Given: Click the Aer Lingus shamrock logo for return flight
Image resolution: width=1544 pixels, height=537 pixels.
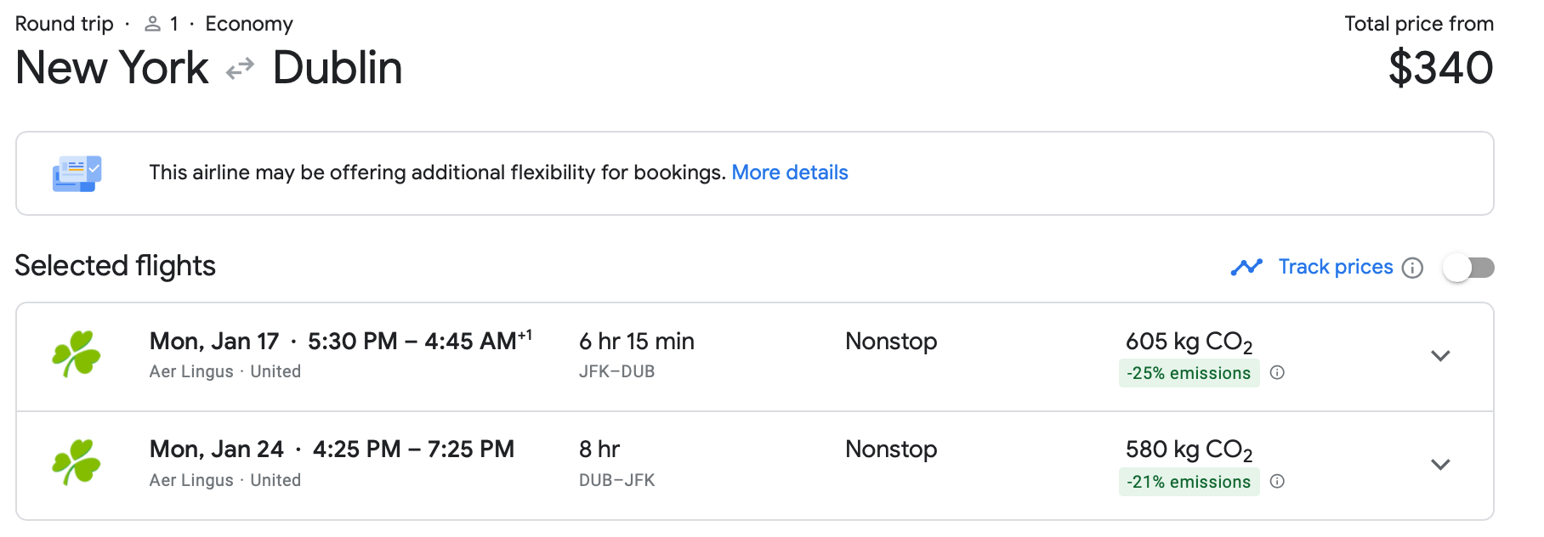Looking at the screenshot, I should (x=77, y=462).
